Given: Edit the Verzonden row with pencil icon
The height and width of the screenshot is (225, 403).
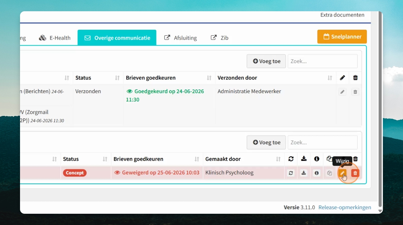Looking at the screenshot, I should pyautogui.click(x=342, y=92).
